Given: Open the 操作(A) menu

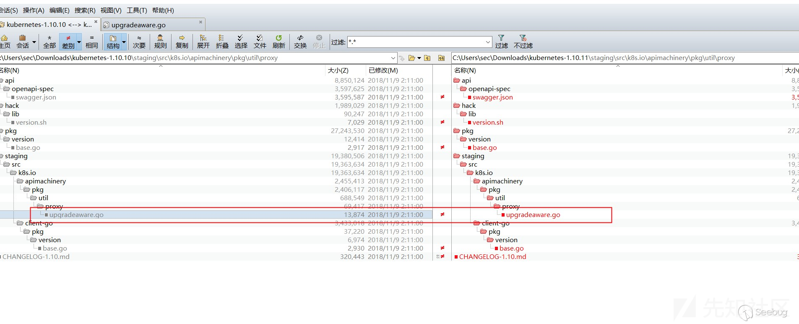Looking at the screenshot, I should 34,10.
